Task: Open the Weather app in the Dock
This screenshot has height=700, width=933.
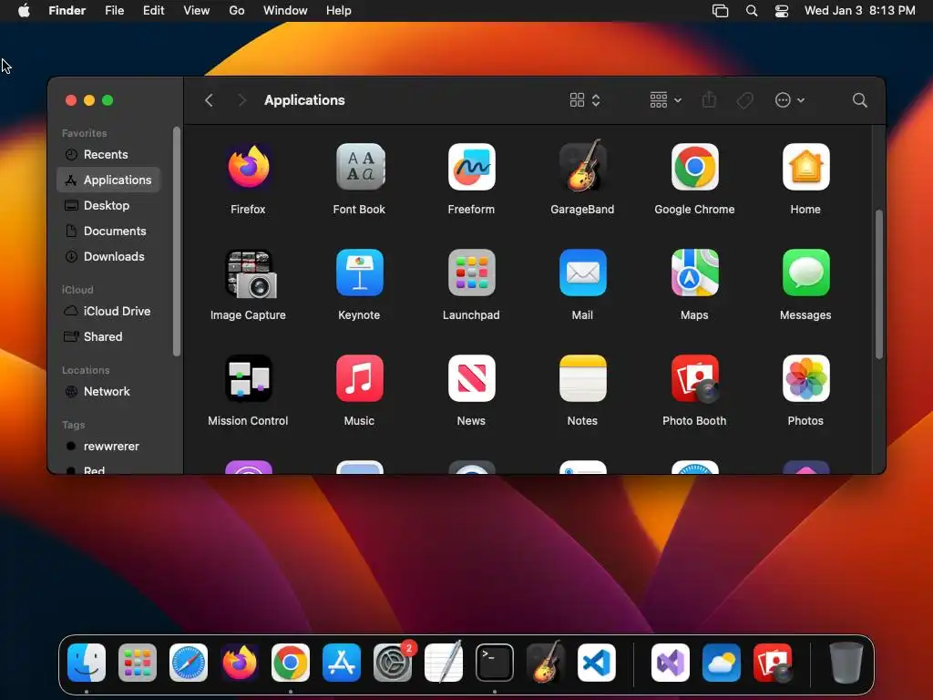Action: 722,663
